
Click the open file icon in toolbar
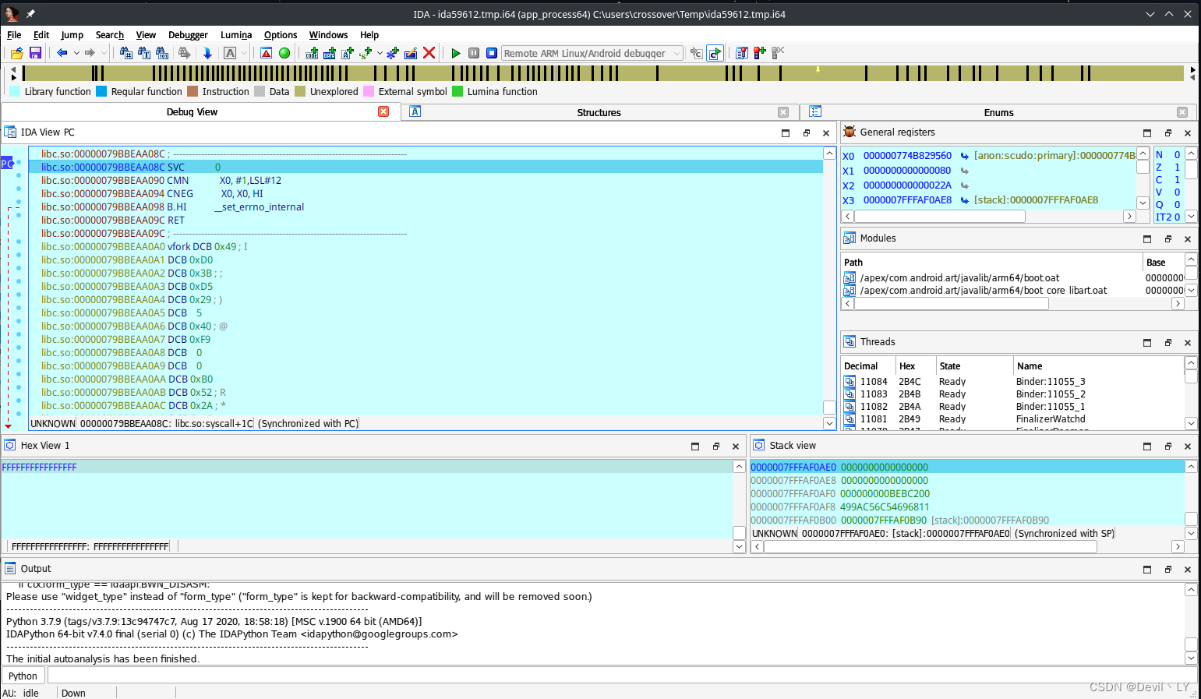point(16,53)
